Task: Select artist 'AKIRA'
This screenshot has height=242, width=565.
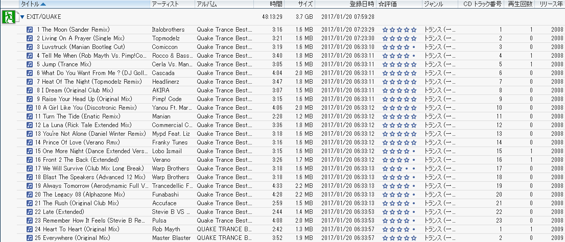Action: click(161, 90)
